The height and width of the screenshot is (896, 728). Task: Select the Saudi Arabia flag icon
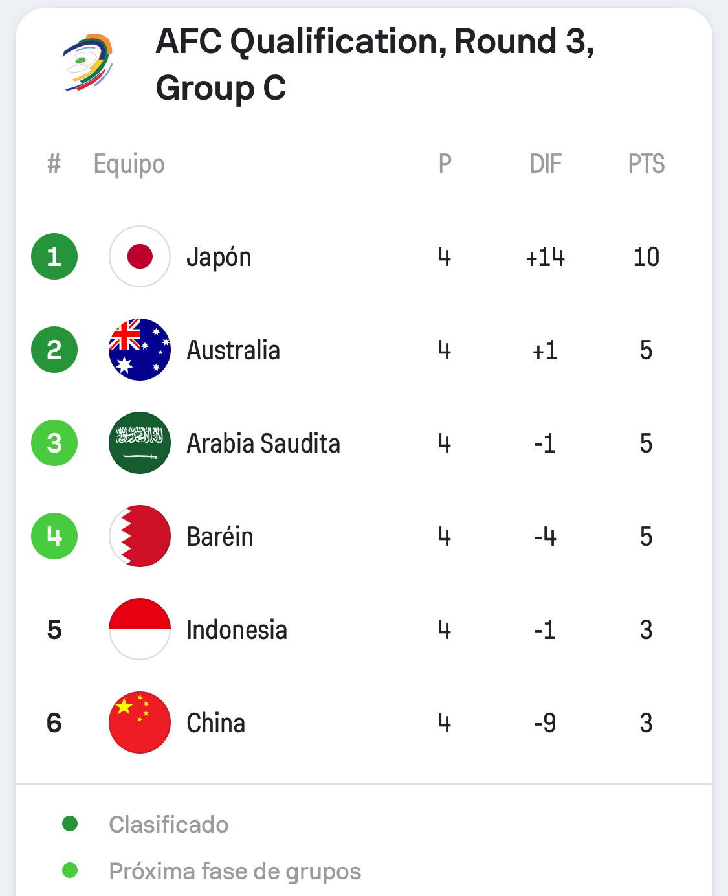click(140, 443)
